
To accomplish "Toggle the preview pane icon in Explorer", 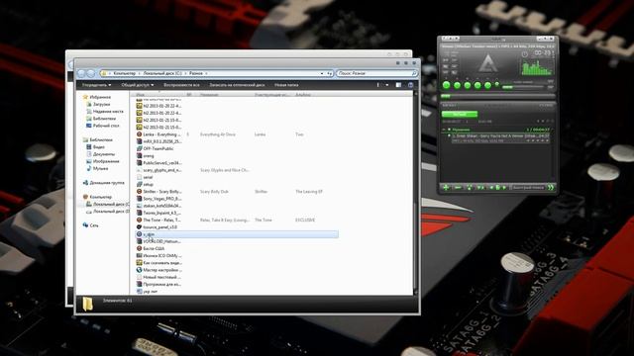I will point(398,85).
